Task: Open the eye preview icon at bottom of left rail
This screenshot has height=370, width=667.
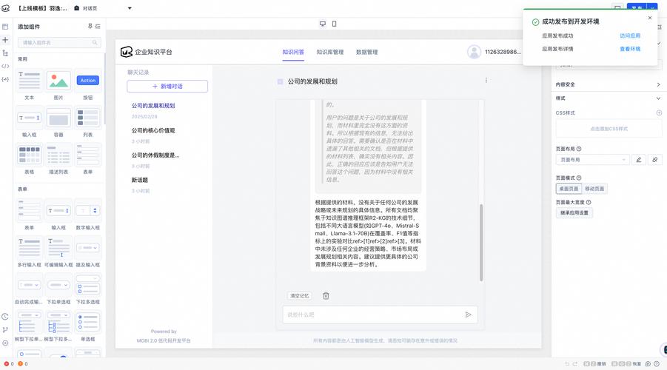Action: point(5,343)
